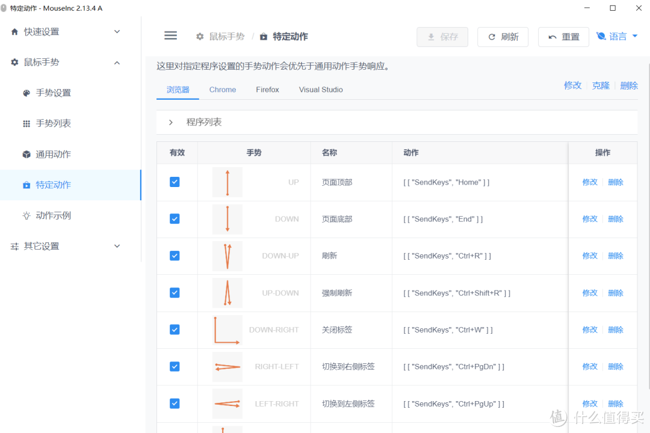Click the grid icon for 手势列表
650x433 pixels.
(x=26, y=123)
